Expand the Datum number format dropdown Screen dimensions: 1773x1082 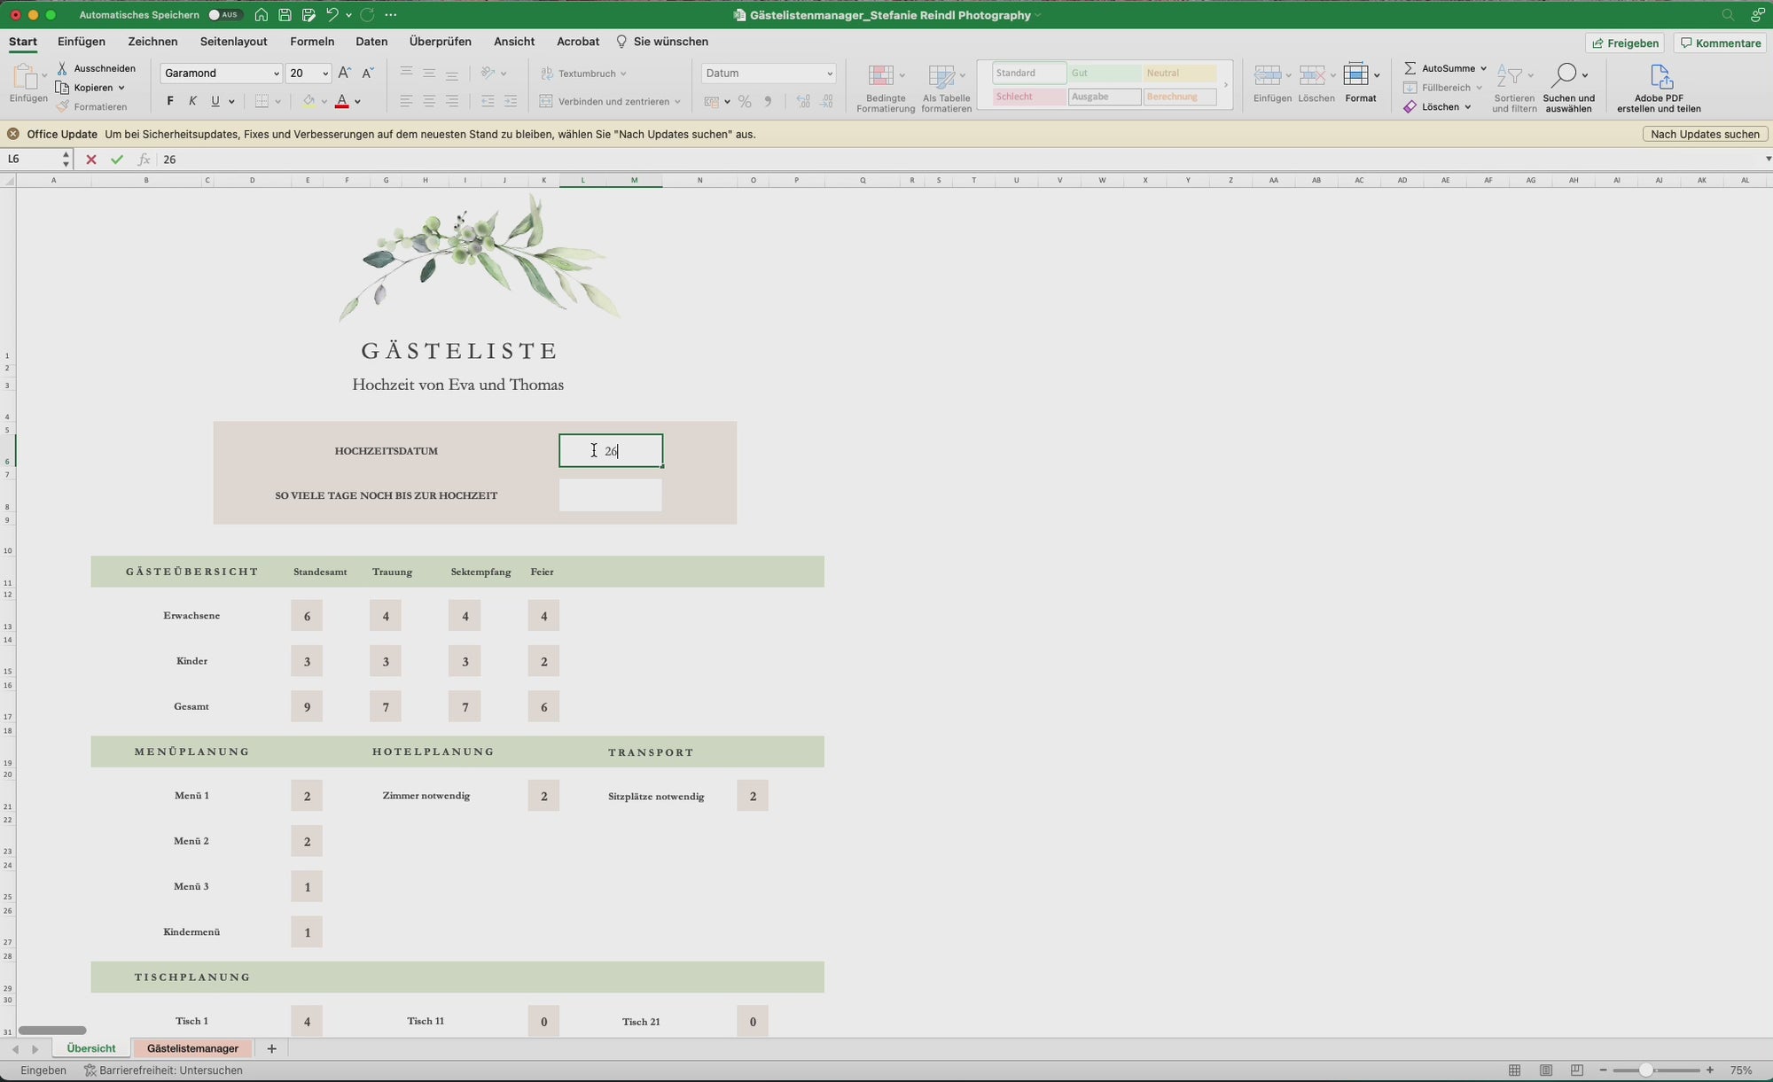point(830,74)
